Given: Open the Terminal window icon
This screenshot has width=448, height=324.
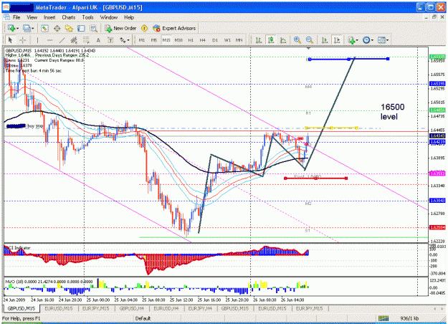Looking at the screenshot, I should click(81, 28).
